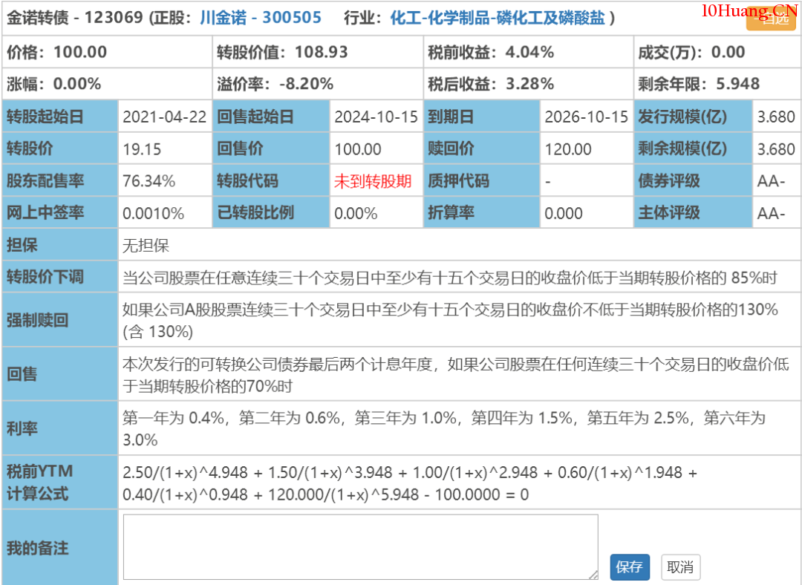Click the 强制赎回 row label

60,320
